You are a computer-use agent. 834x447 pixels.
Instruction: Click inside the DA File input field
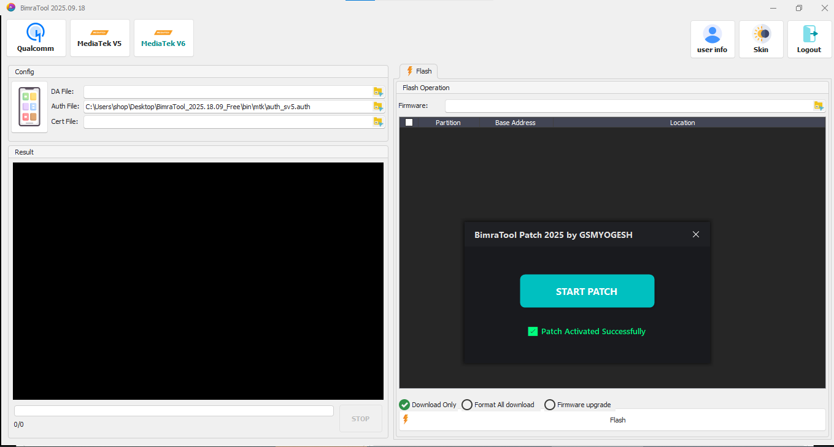(x=227, y=91)
